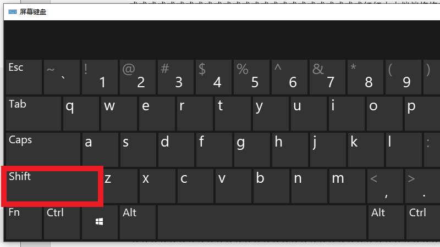The width and height of the screenshot is (440, 247).
Task: Tap the letter q key
Action: click(x=81, y=114)
